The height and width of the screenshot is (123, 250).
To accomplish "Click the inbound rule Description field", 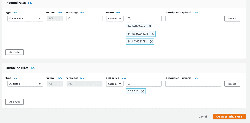I will pos(193,18).
